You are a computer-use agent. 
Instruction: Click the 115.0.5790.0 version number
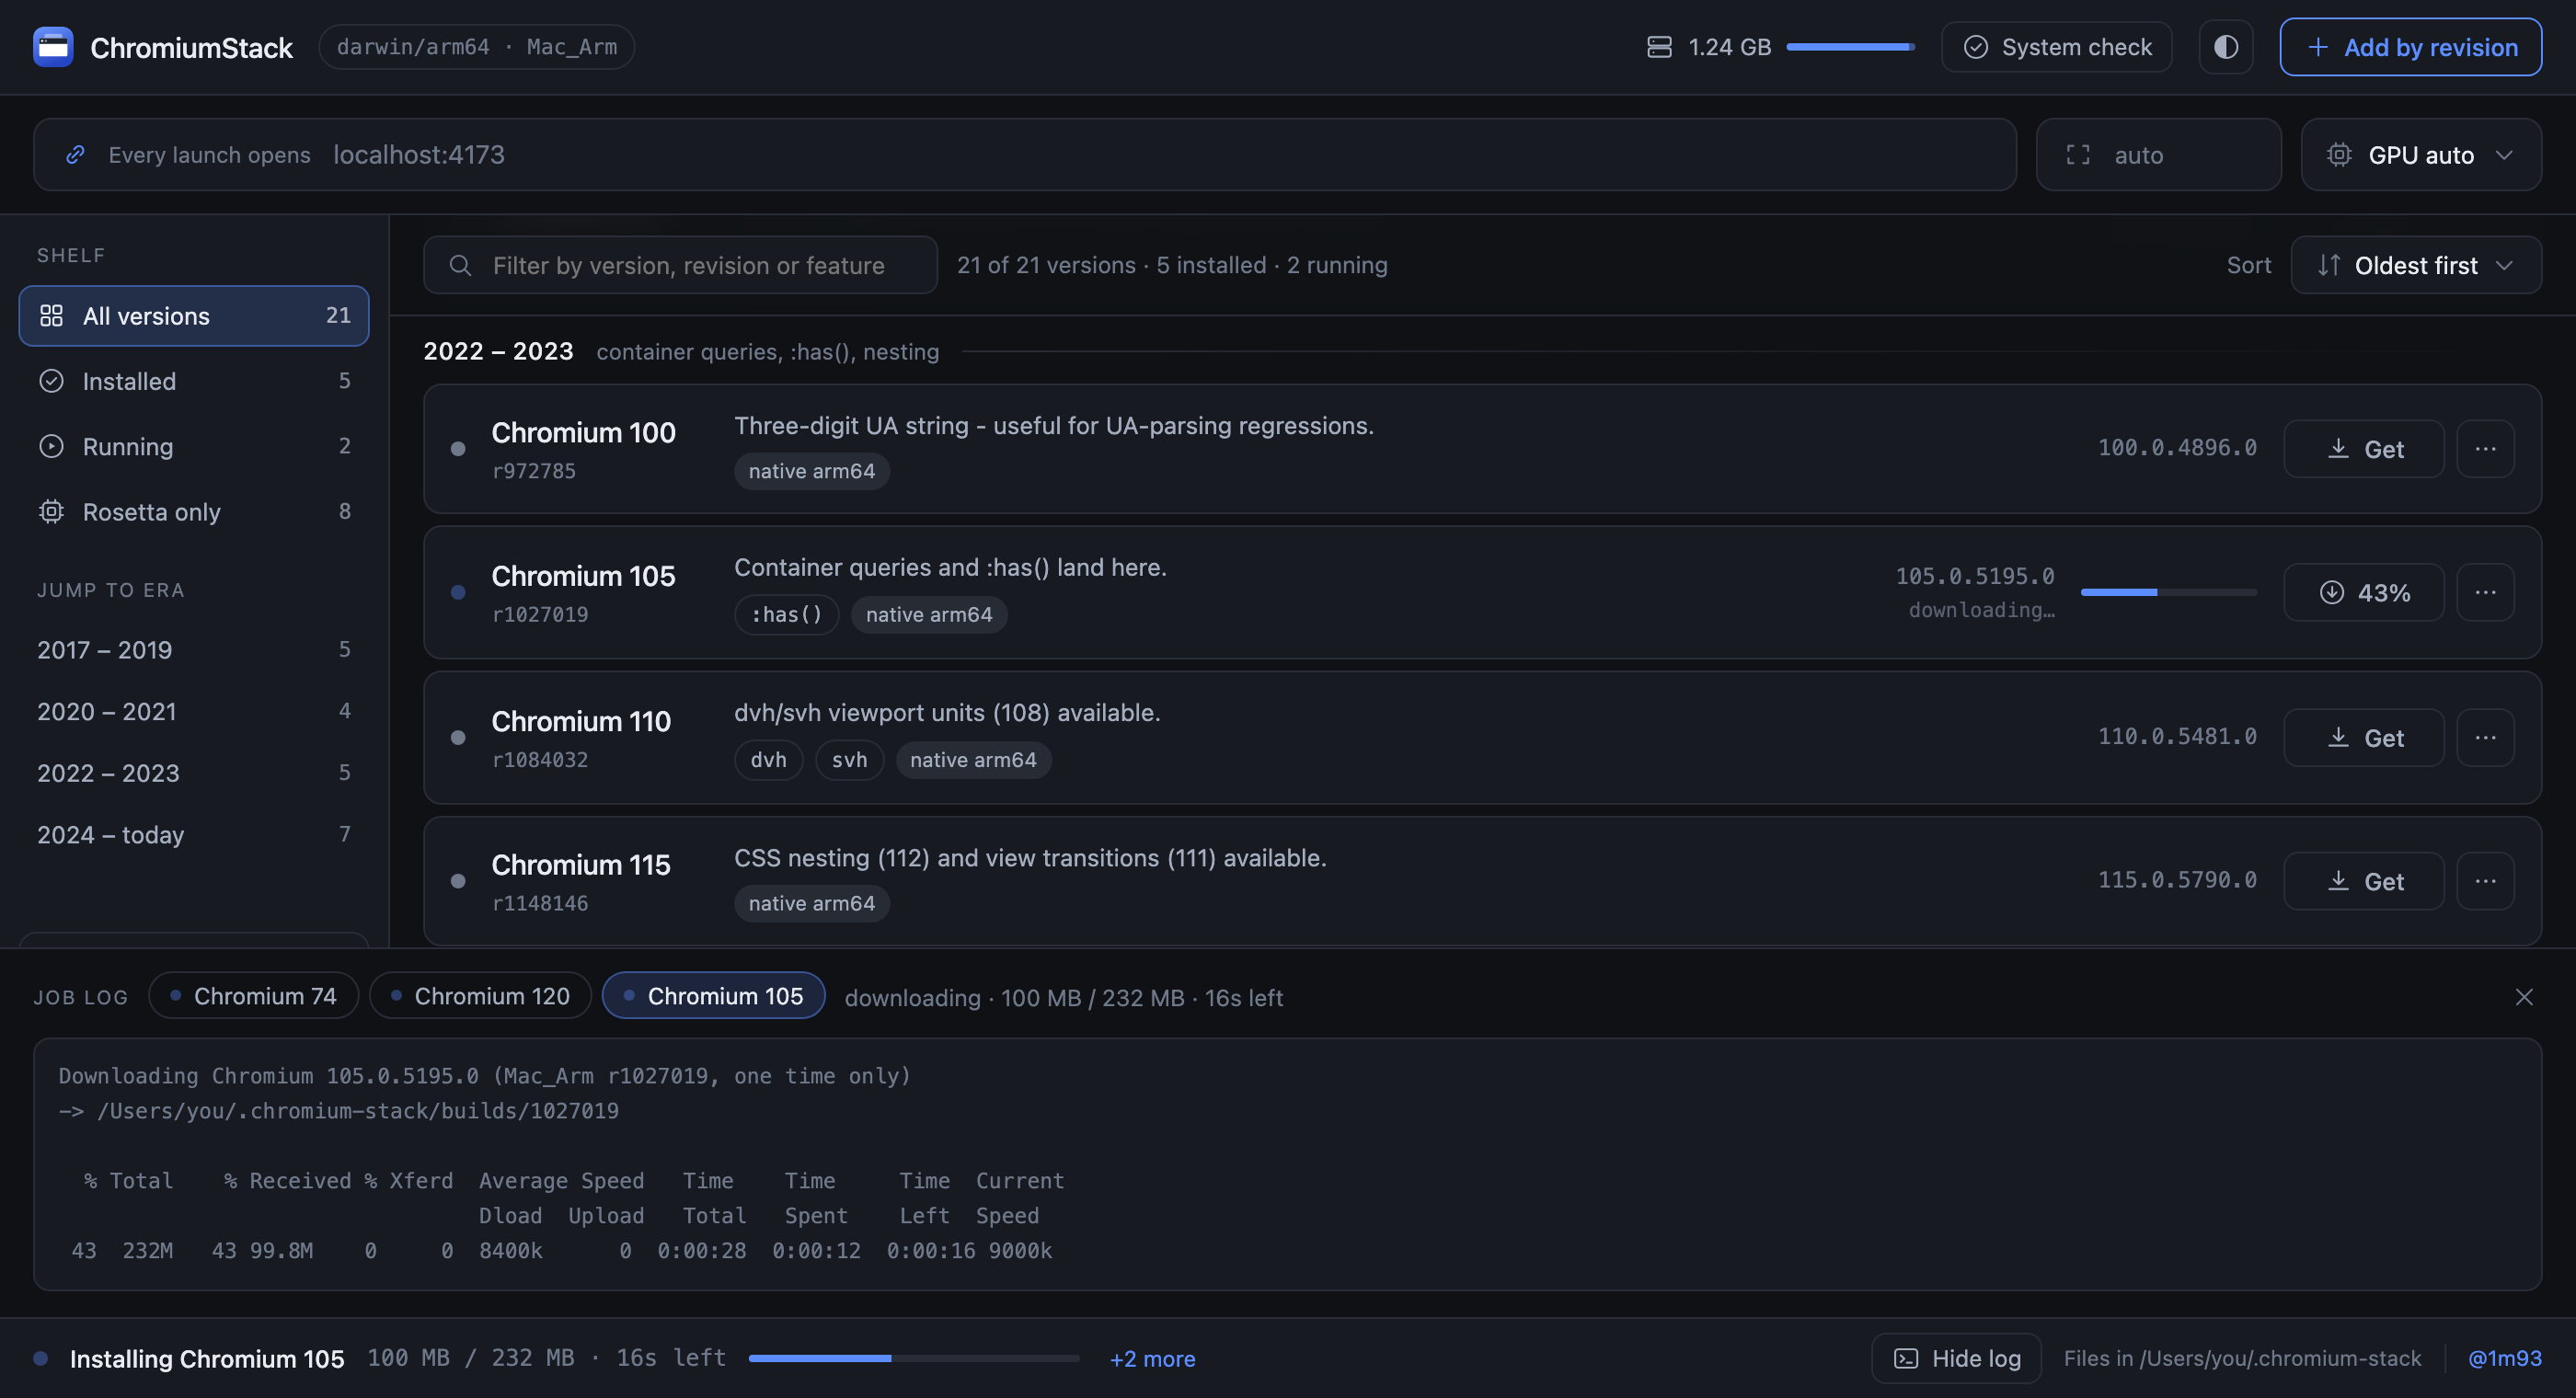(2177, 880)
